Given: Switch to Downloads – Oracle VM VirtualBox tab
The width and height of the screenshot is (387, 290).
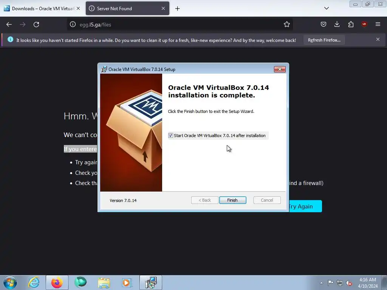Looking at the screenshot, I should click(x=42, y=8).
